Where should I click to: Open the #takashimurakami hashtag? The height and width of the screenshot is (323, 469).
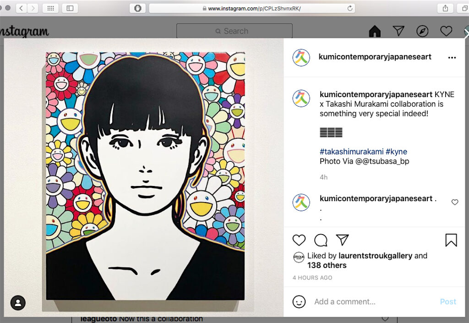(x=351, y=152)
